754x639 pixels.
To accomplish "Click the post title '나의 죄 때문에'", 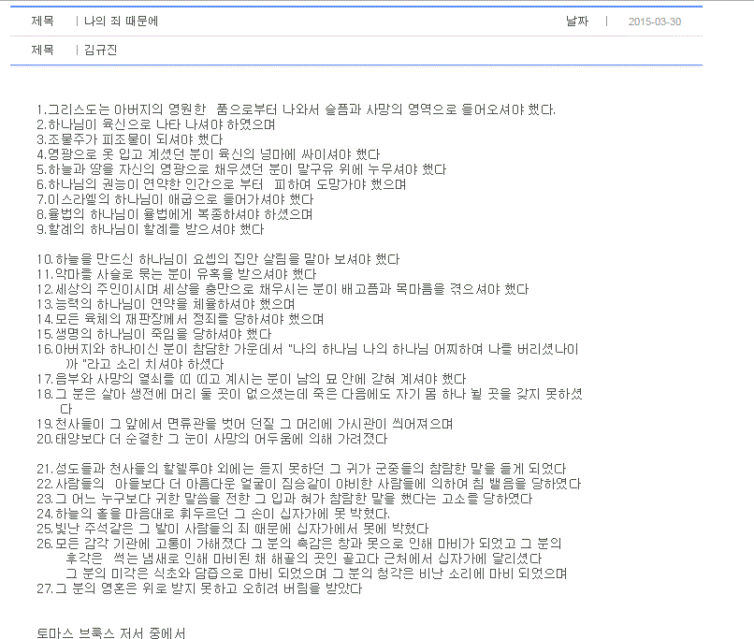I will point(122,22).
